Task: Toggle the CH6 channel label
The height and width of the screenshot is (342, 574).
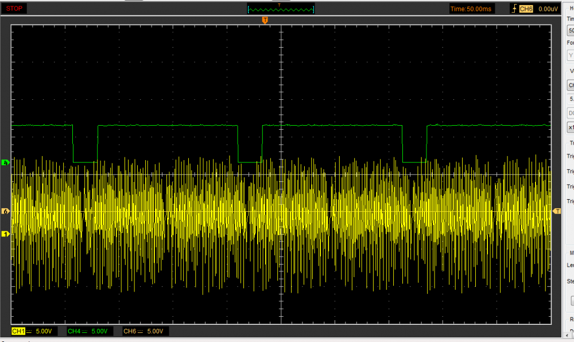Action: coord(130,331)
